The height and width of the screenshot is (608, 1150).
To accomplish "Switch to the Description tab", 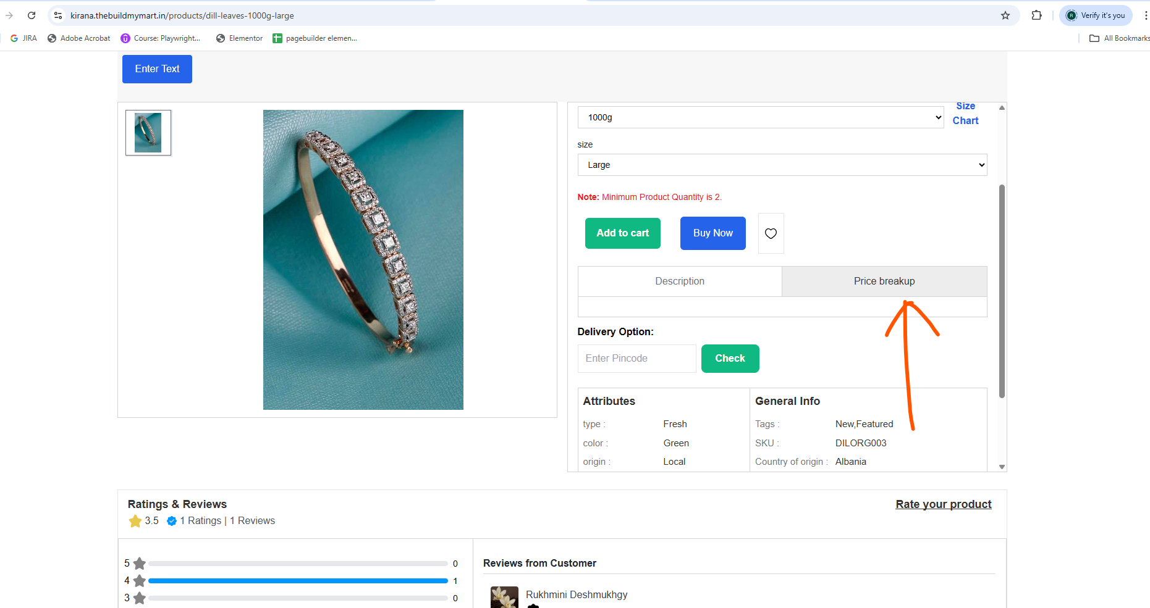I will tap(680, 281).
